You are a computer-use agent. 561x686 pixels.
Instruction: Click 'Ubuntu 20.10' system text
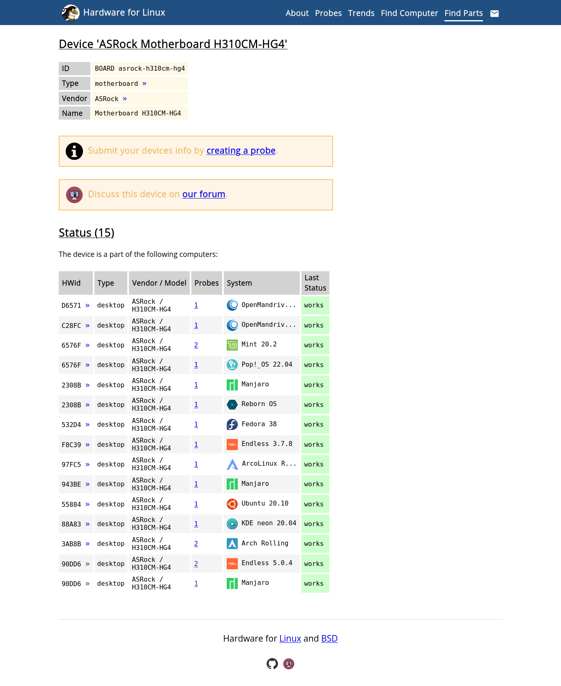(265, 504)
